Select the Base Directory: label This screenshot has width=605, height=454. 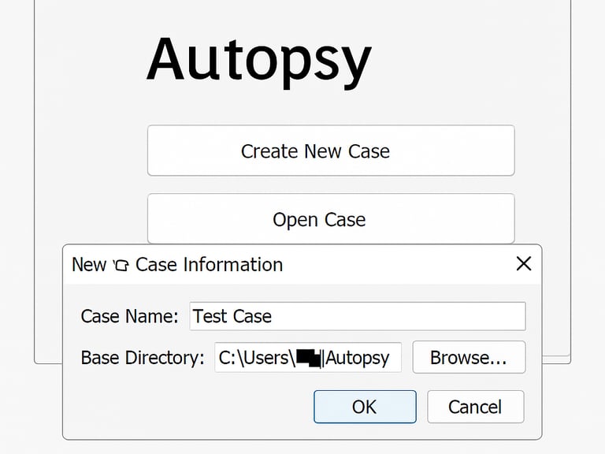pos(143,358)
